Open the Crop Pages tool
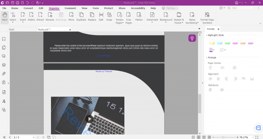The width and height of the screenshot is (263, 139). pyautogui.click(x=129, y=18)
